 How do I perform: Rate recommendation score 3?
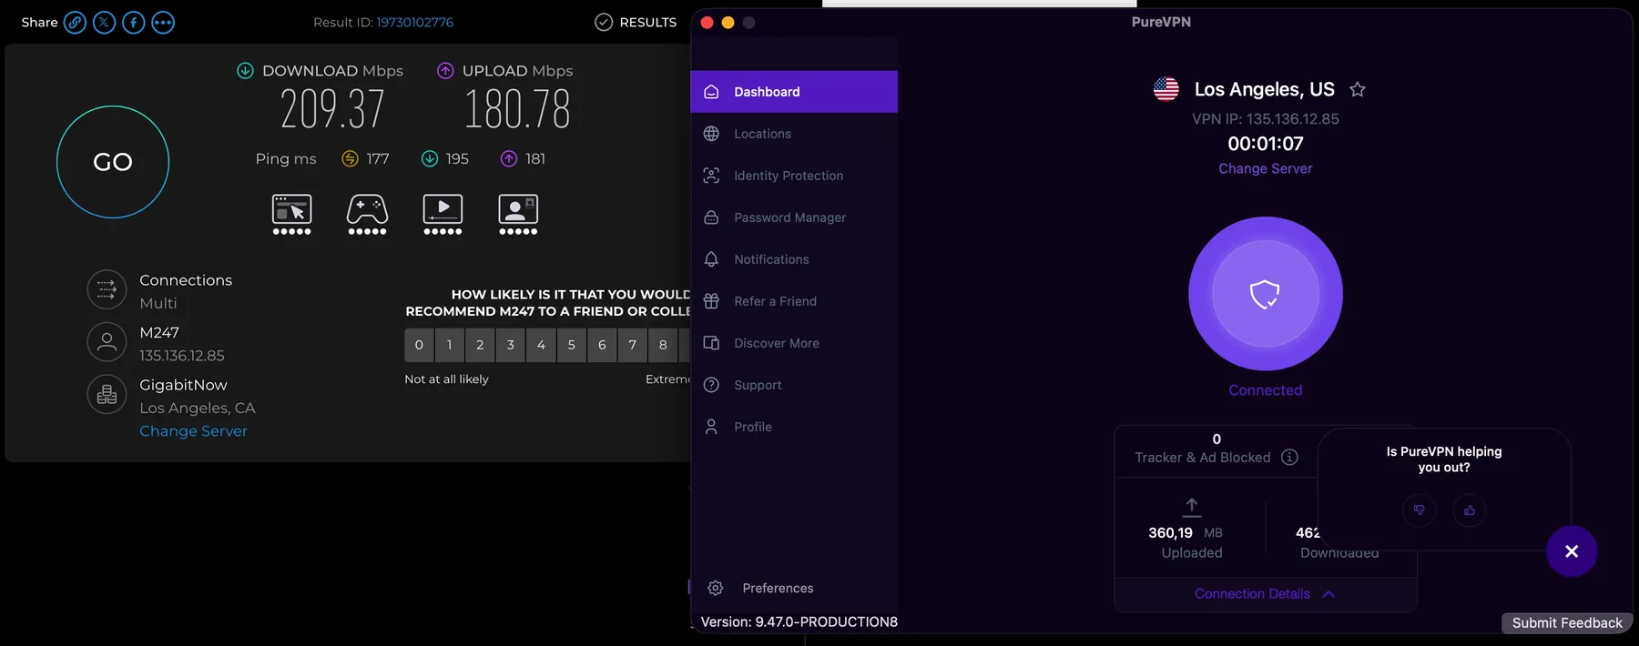(510, 345)
